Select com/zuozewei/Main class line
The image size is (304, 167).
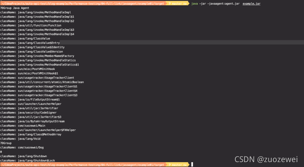(23, 126)
